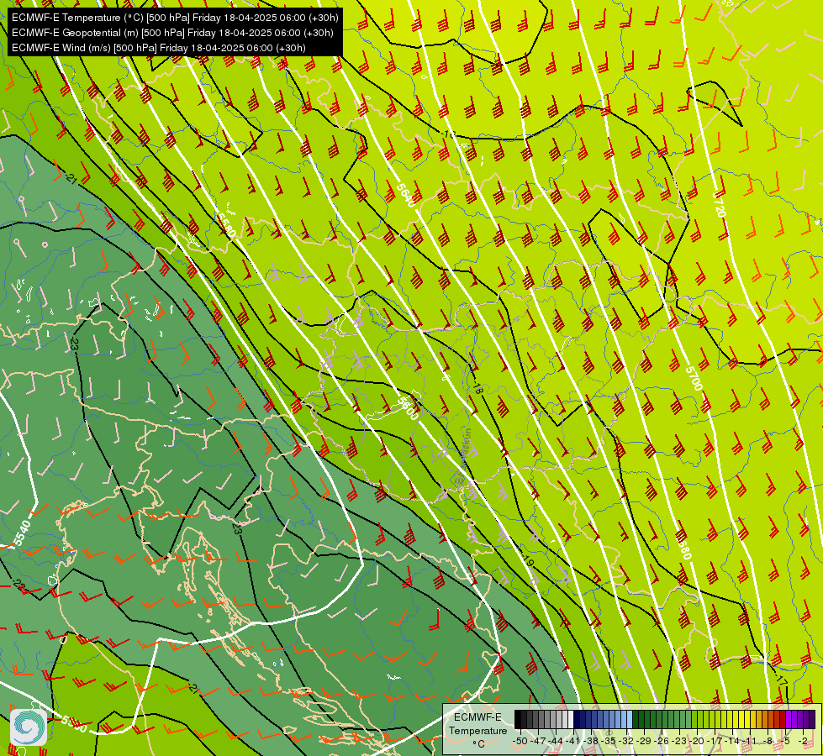823x756 pixels.
Task: Select the ECMWF-E Geopotential 500 hPa legend line
Action: click(x=172, y=33)
